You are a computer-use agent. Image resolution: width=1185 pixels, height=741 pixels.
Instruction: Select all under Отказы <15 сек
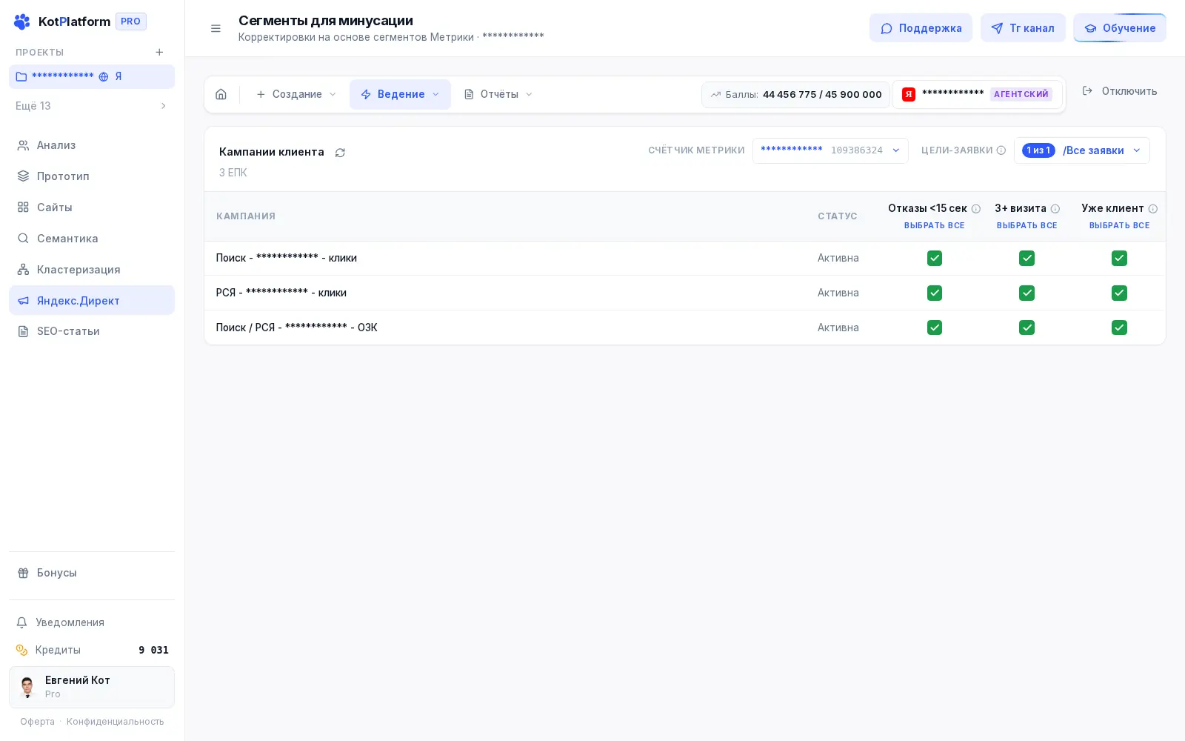[935, 225]
